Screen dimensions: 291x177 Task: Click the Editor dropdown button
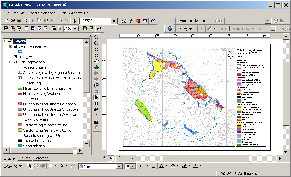click(x=185, y=29)
